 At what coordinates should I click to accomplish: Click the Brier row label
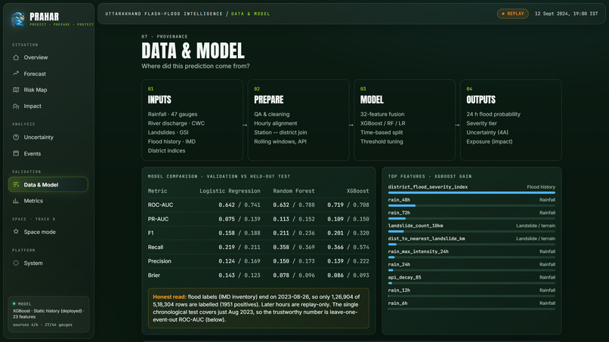pyautogui.click(x=154, y=276)
